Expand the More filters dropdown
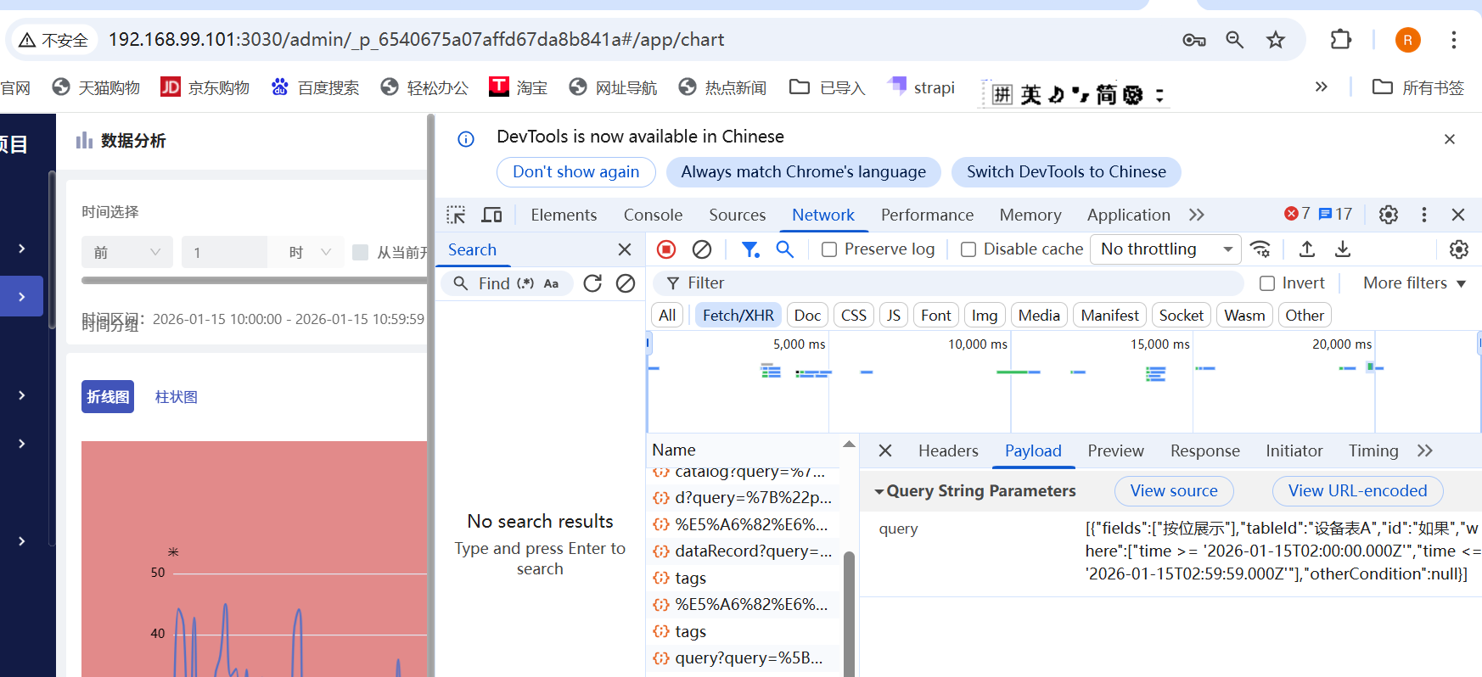This screenshot has width=1482, height=677. click(1414, 283)
